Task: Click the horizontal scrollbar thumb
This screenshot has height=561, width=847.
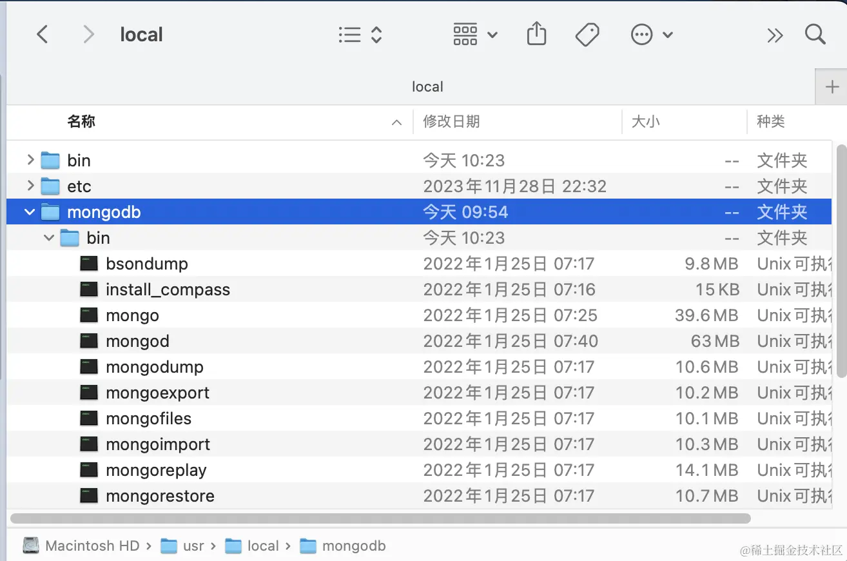Action: [x=380, y=518]
